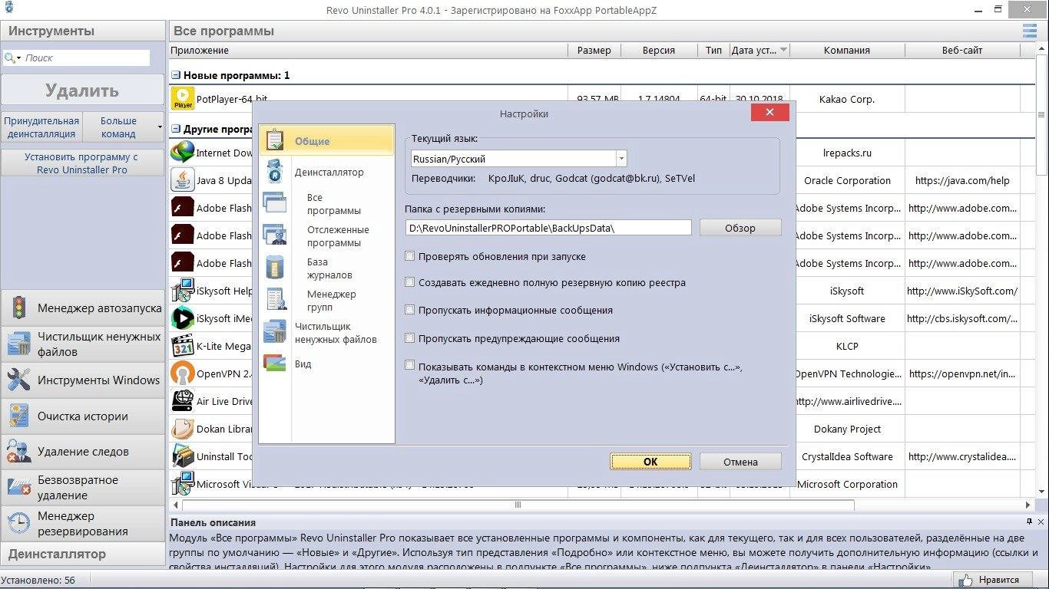Click the Java 8 Update icon

point(183,180)
